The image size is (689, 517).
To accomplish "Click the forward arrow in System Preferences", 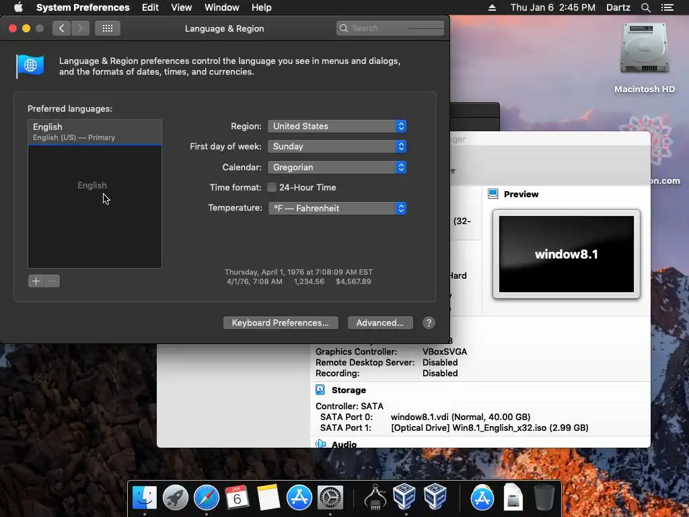I will (x=80, y=28).
